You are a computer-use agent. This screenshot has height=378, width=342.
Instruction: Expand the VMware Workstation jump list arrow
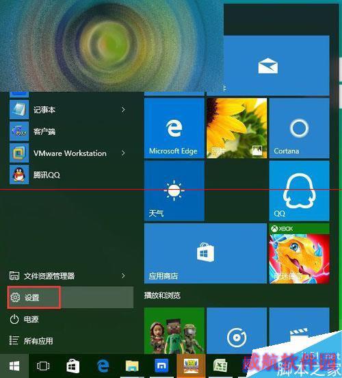tap(123, 153)
